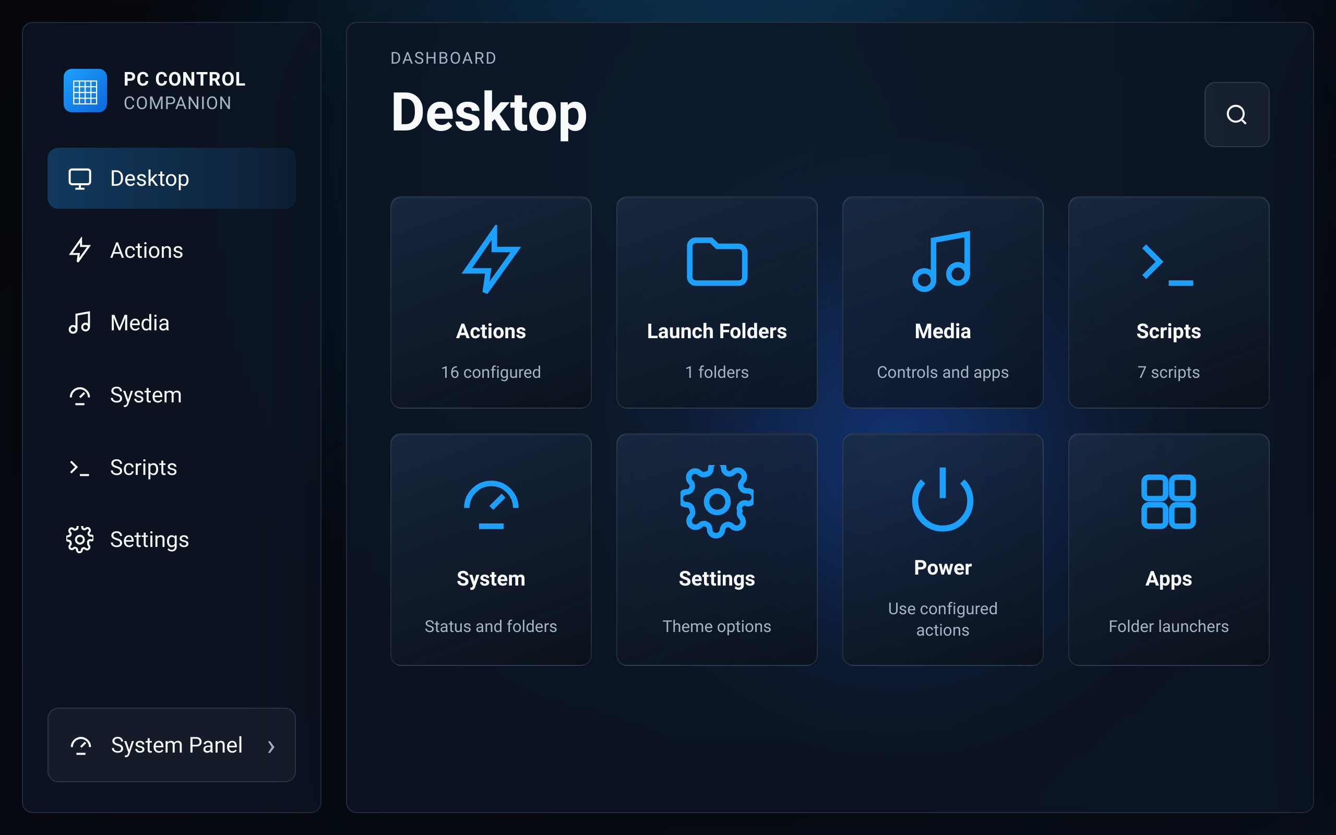Click the gauge icon on the System card
The width and height of the screenshot is (1336, 835).
tap(491, 504)
